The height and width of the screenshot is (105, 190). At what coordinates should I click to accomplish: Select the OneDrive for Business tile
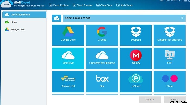click(x=102, y=58)
